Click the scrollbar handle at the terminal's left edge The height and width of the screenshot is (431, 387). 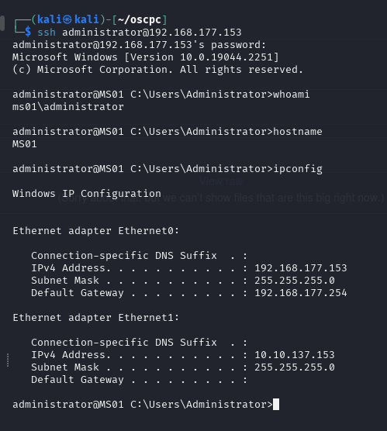[x=2, y=23]
